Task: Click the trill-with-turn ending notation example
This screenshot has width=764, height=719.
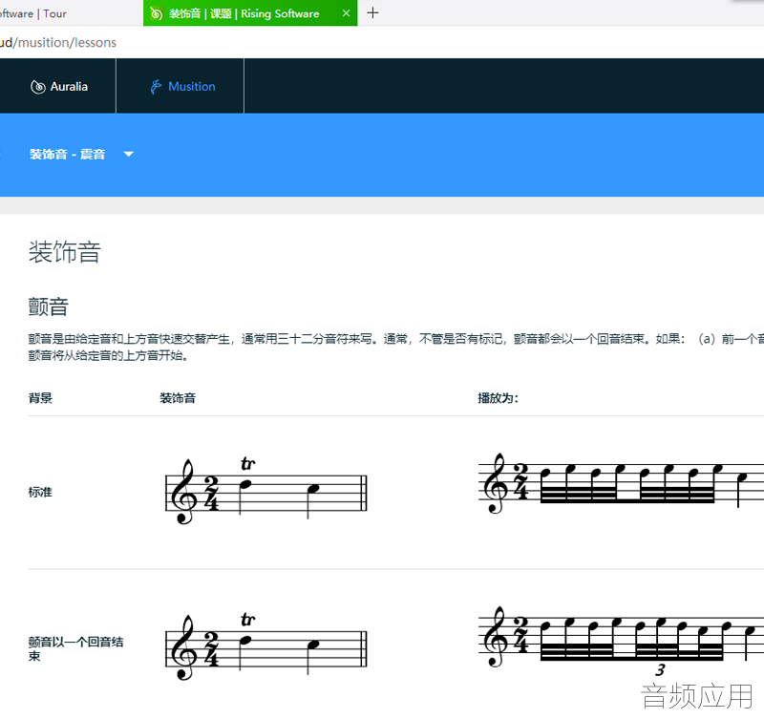Action: (x=266, y=646)
